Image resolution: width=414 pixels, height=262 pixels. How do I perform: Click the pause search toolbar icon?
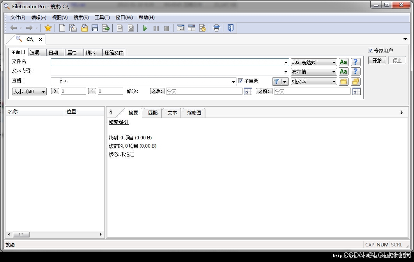point(156,28)
